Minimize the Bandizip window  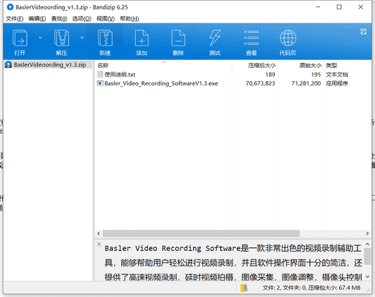point(318,7)
